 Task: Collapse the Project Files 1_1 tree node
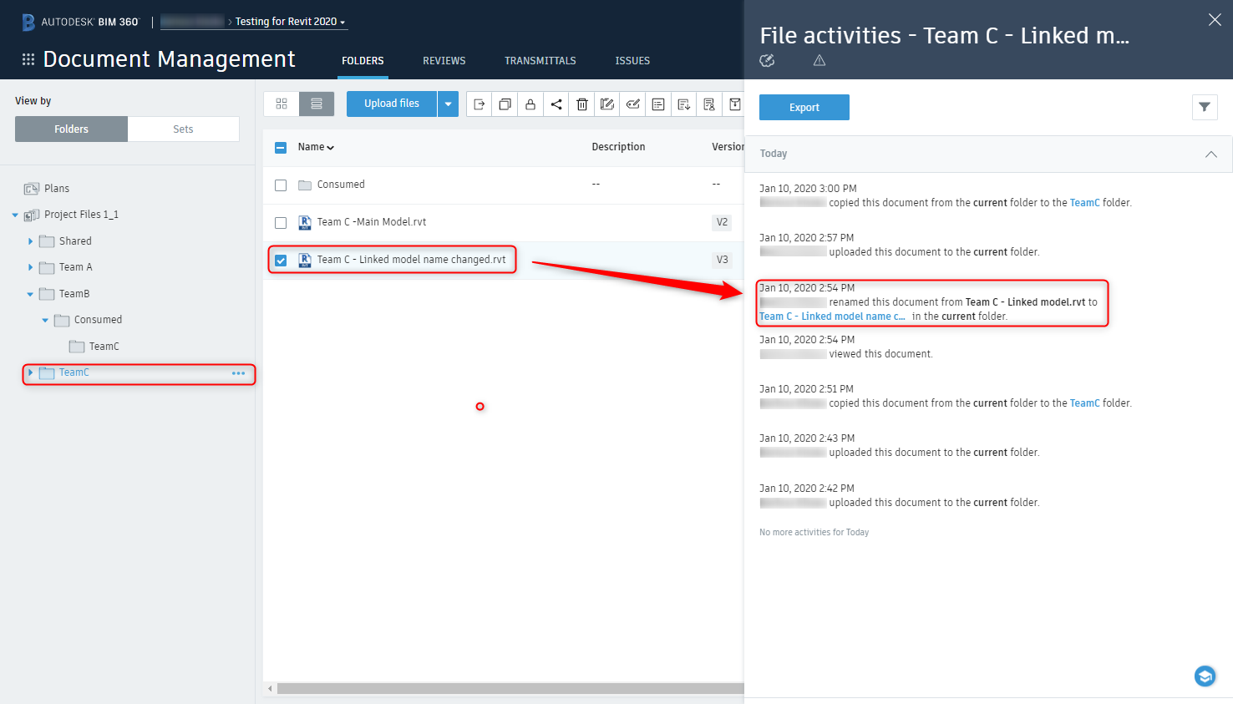[14, 214]
